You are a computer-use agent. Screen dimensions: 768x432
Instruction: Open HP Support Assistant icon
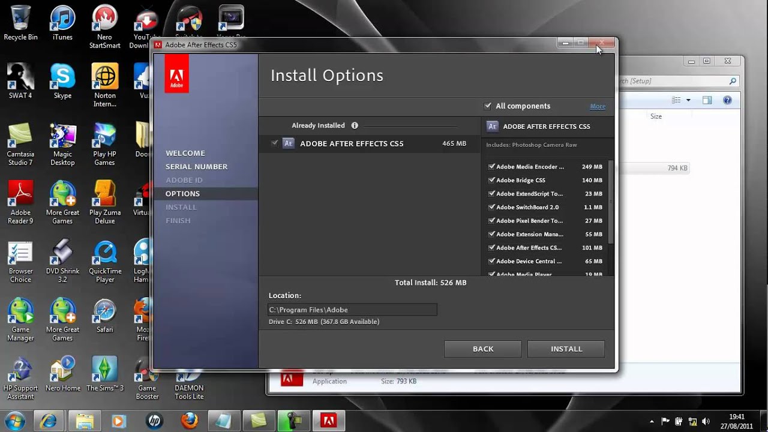(x=20, y=378)
